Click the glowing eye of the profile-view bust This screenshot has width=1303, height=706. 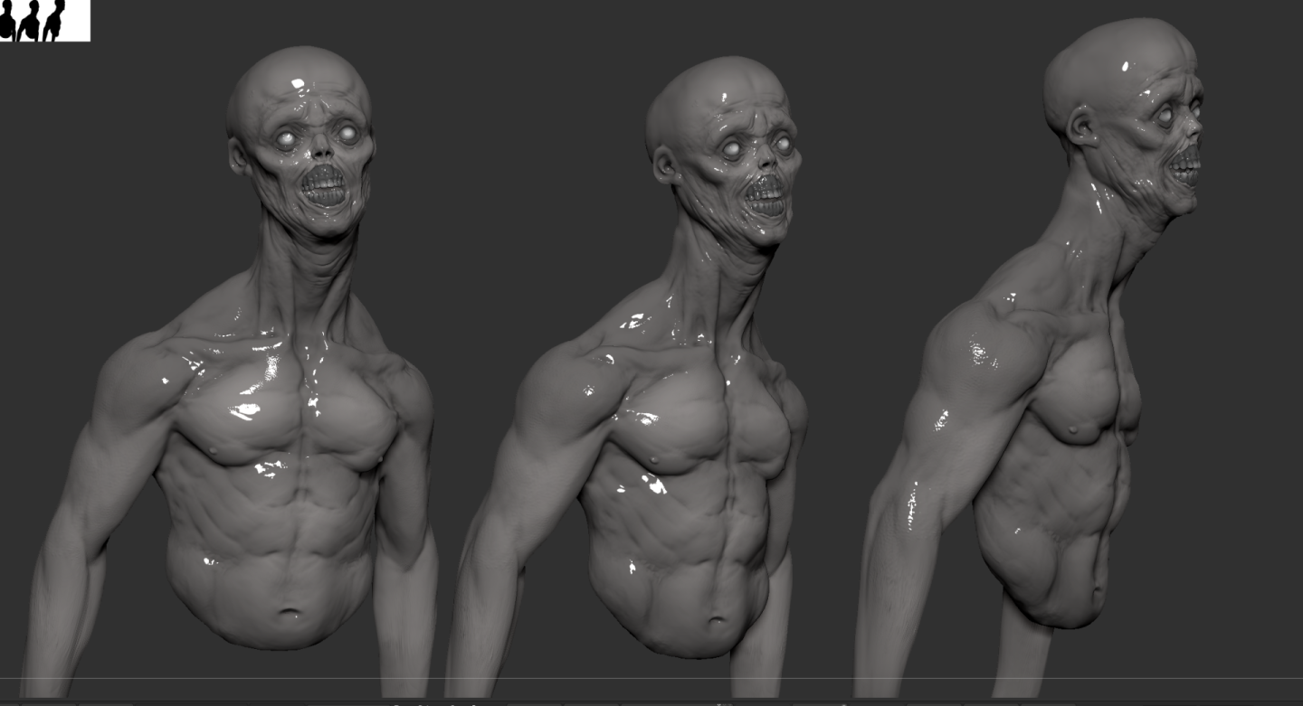click(1167, 115)
